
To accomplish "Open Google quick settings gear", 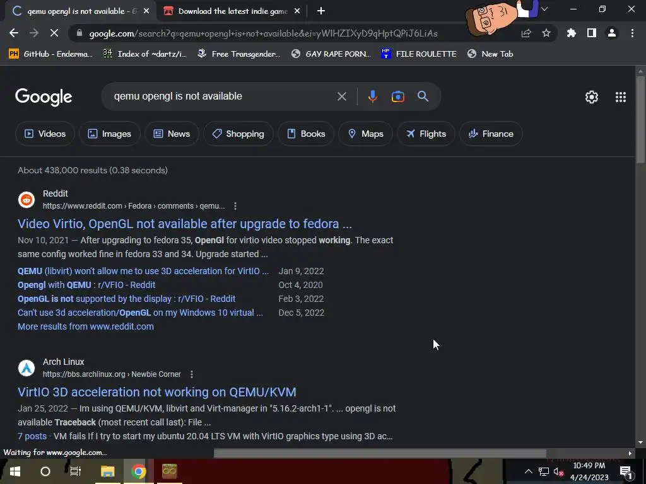I will (592, 97).
